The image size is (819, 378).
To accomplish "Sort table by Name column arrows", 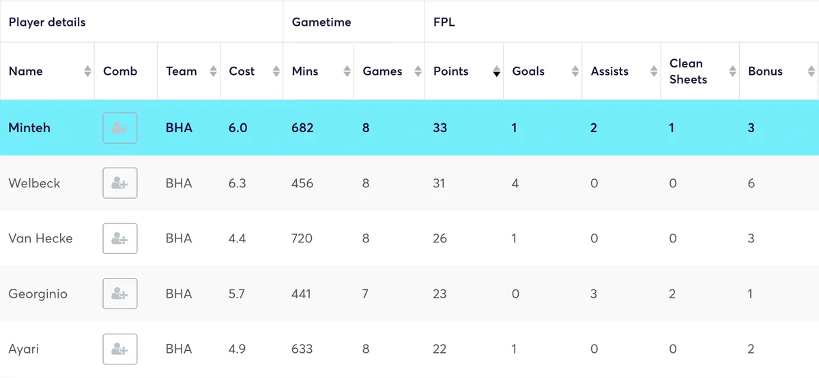I will pyautogui.click(x=87, y=72).
